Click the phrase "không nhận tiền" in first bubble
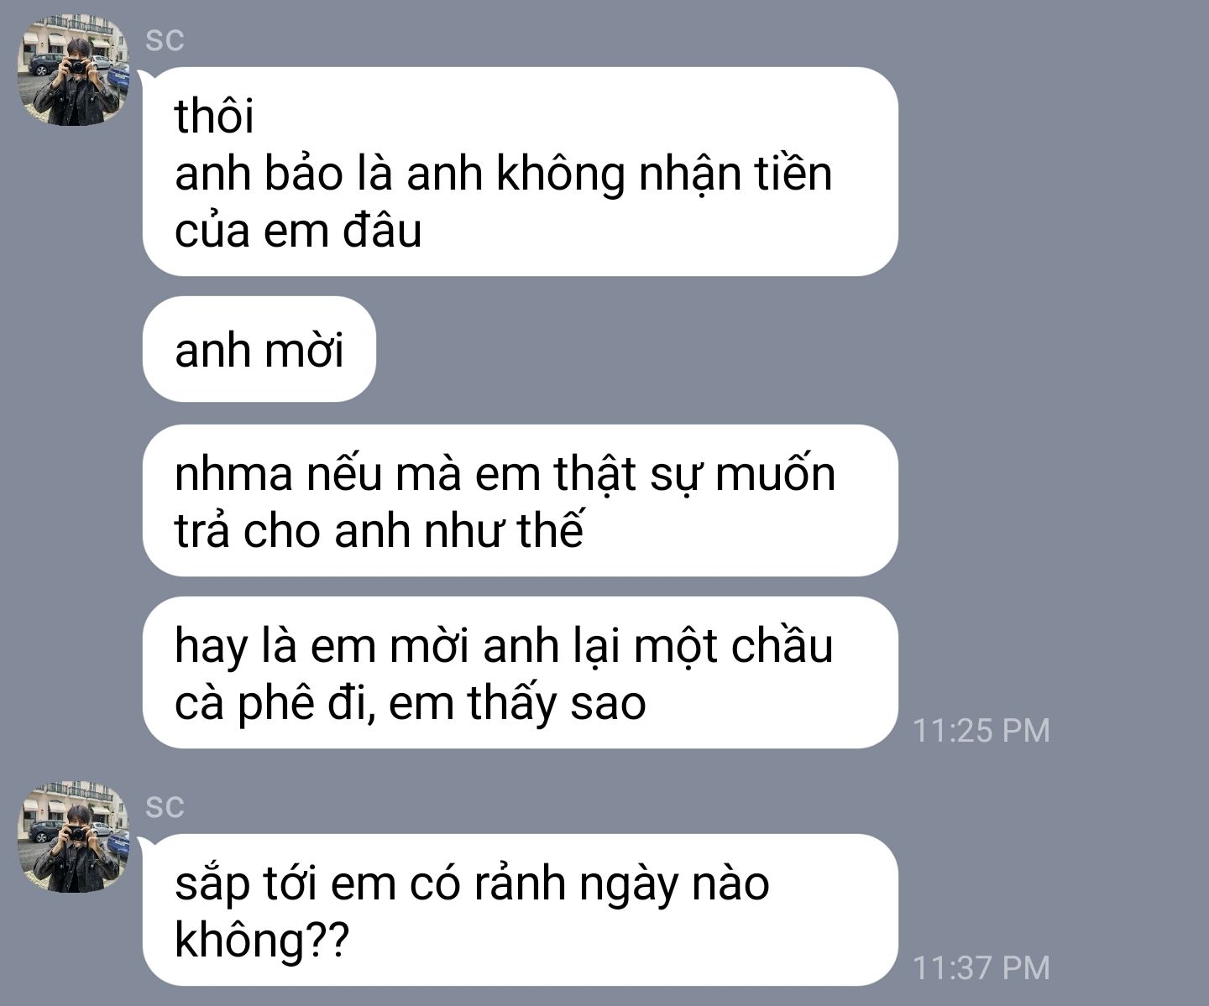Image resolution: width=1209 pixels, height=1006 pixels. click(x=664, y=175)
